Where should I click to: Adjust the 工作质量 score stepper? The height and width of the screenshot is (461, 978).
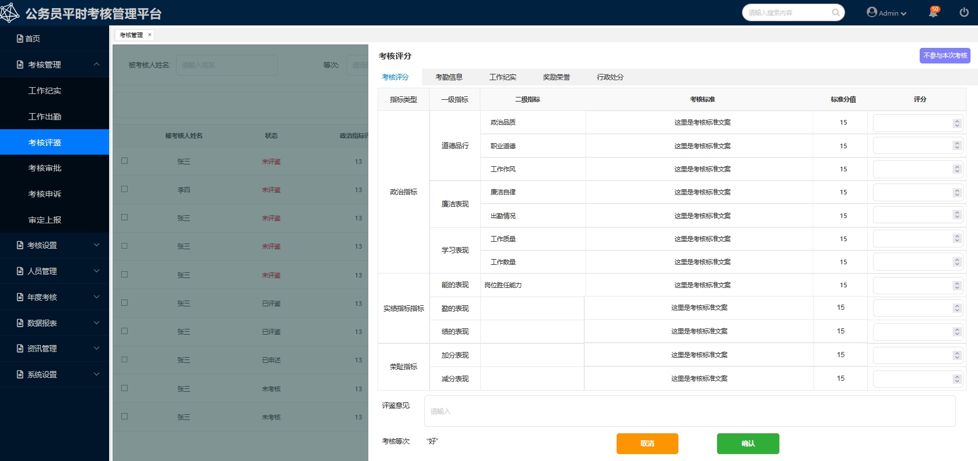click(957, 238)
